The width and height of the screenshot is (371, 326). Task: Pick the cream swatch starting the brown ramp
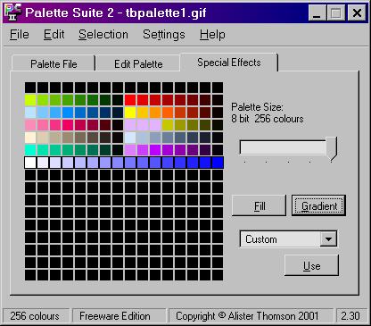[30, 138]
